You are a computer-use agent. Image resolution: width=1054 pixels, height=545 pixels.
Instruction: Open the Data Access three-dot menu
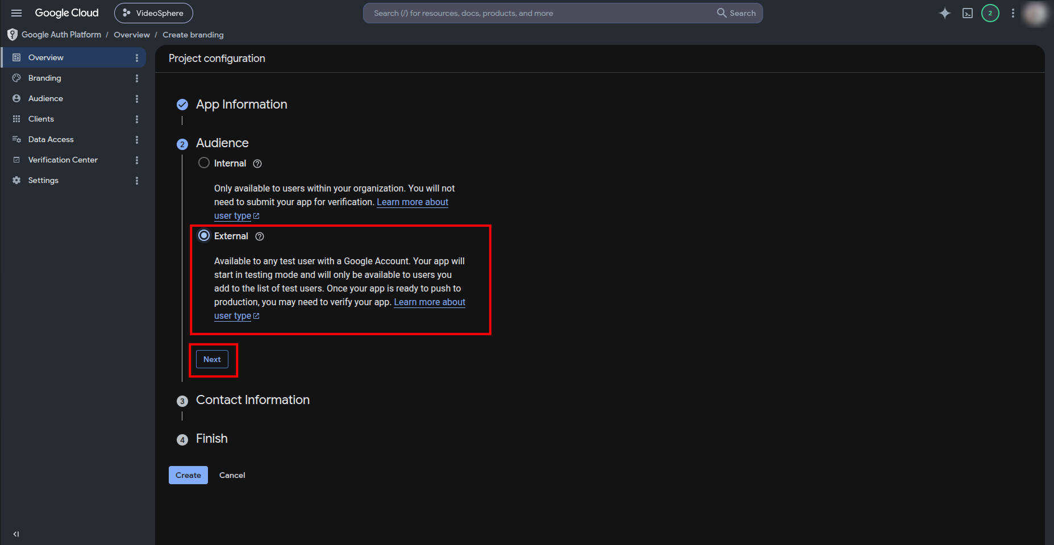(x=137, y=140)
